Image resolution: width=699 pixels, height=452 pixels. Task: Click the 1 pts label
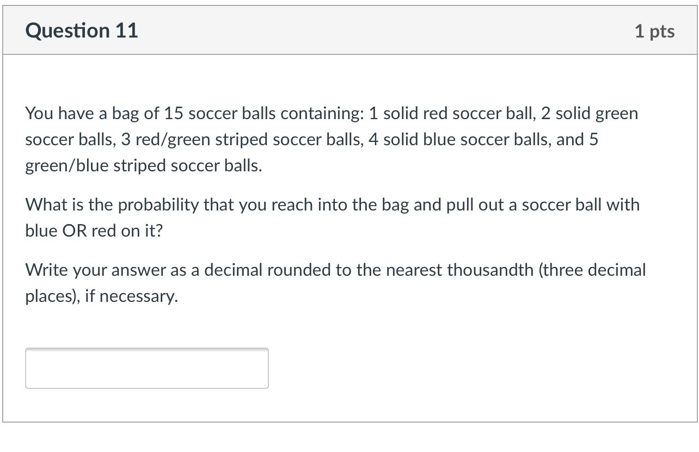tap(655, 31)
